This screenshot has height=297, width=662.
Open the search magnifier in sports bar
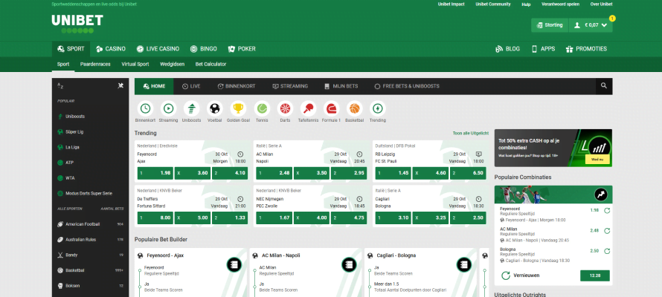[x=604, y=86]
